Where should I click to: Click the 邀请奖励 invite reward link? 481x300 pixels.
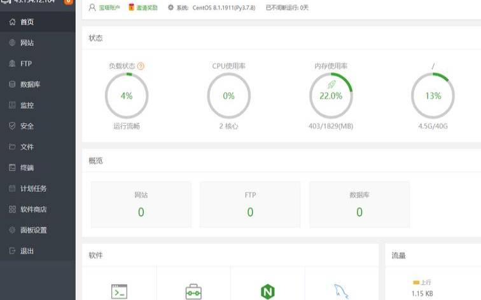pos(146,8)
